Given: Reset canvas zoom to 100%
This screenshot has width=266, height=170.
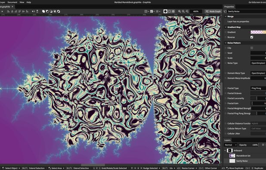Looking at the screenshot, I should tap(187, 11).
